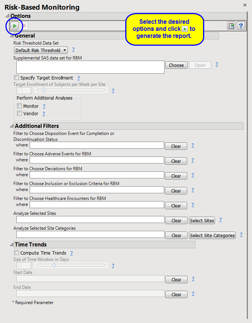Click the Disposition Event where field
The image size is (252, 323).
click(97, 145)
